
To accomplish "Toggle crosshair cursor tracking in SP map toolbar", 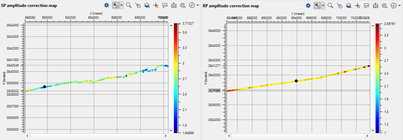I will tap(156, 6).
